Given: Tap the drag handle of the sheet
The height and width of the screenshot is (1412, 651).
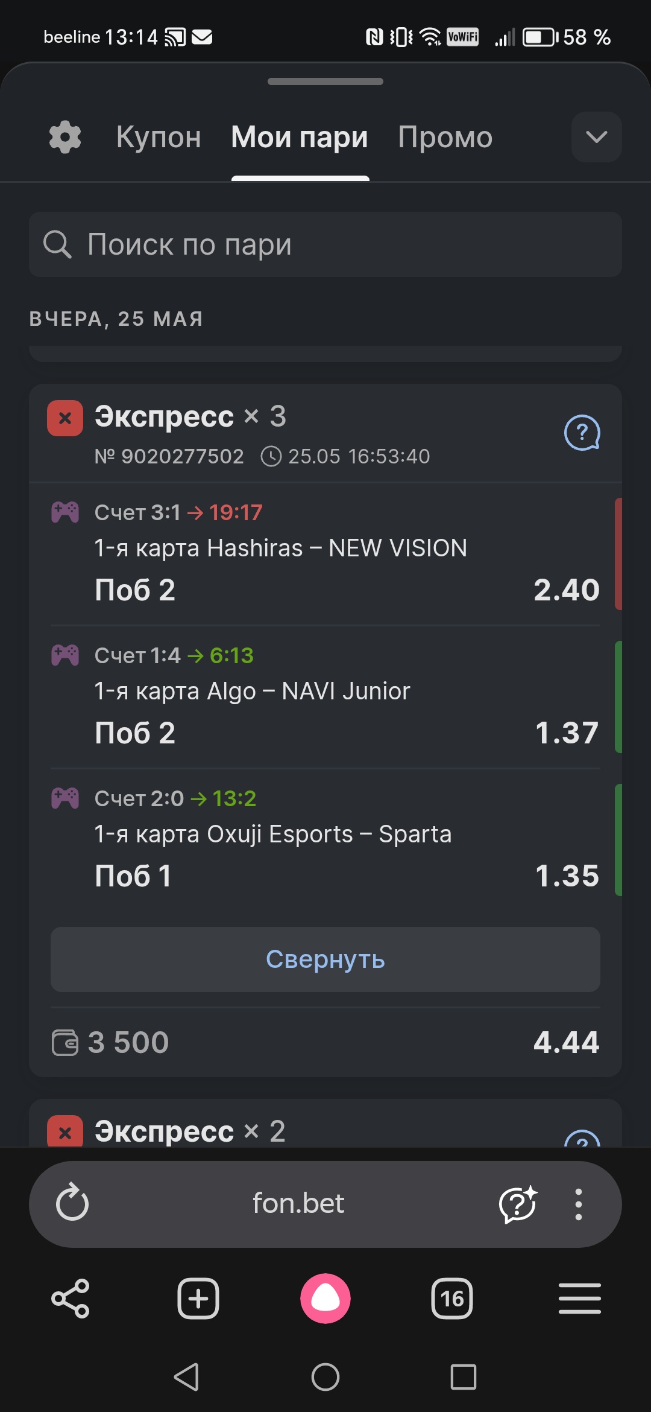Looking at the screenshot, I should pos(325,81).
